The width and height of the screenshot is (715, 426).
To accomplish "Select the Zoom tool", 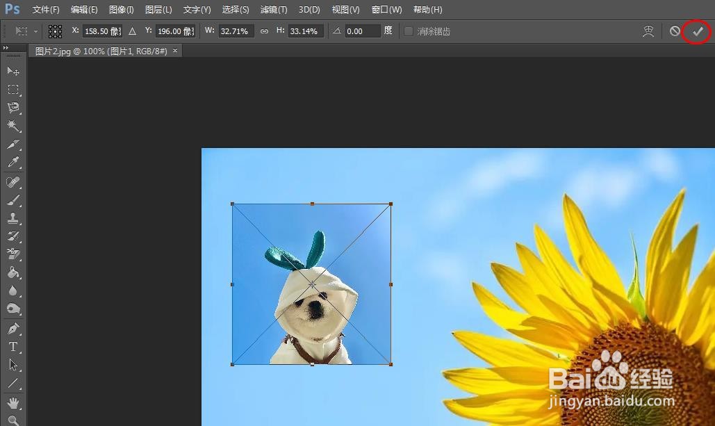I will 13,420.
